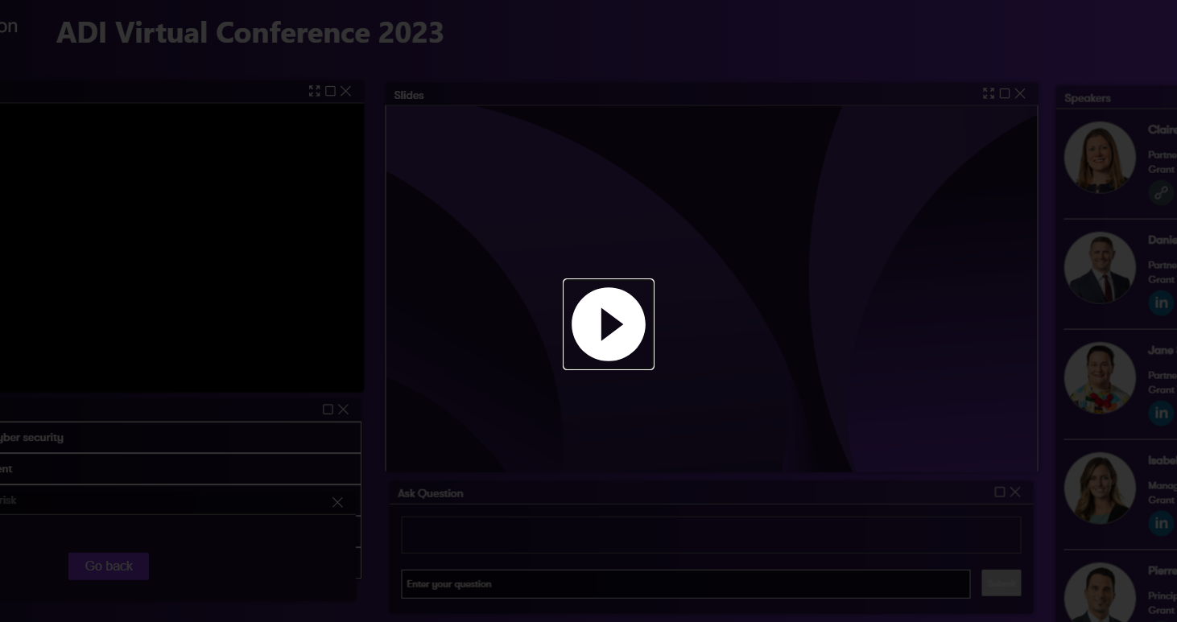1177x622 pixels.
Task: Maximize the Slides panel
Action: point(1005,93)
